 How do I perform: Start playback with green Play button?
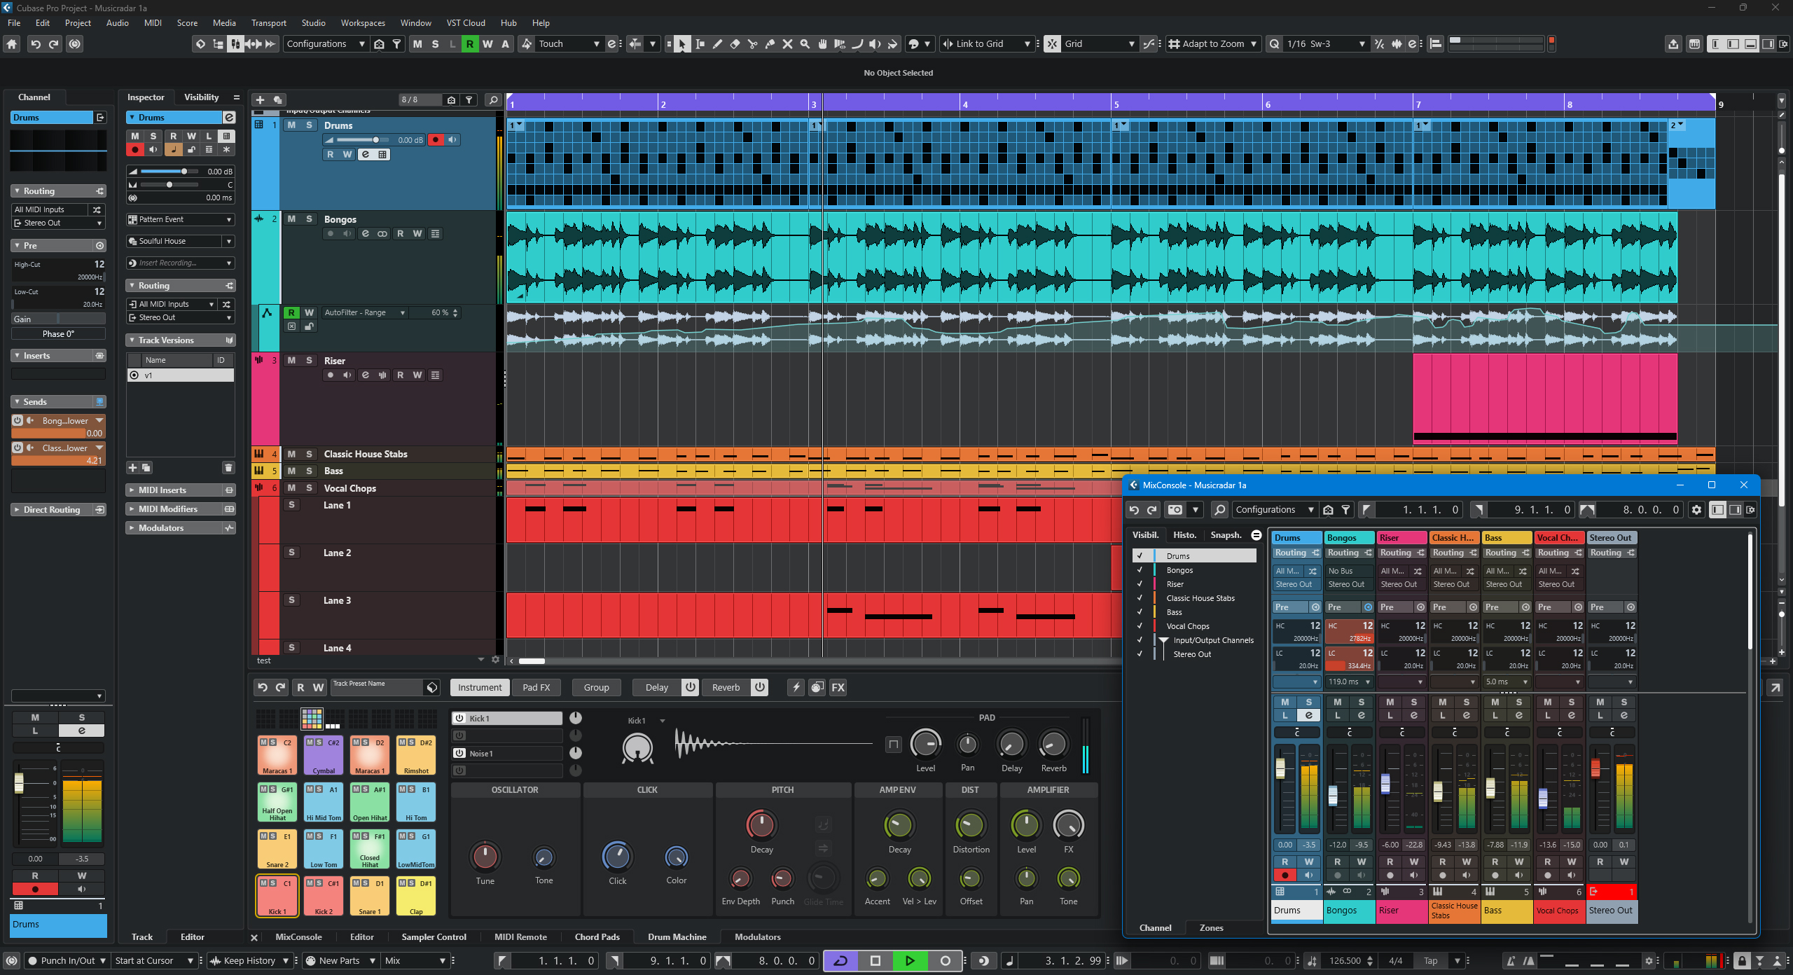point(910,961)
